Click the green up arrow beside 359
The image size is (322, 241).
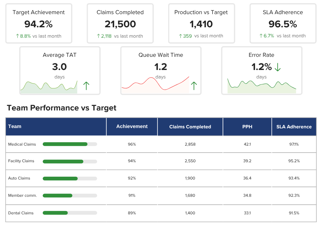coord(180,36)
